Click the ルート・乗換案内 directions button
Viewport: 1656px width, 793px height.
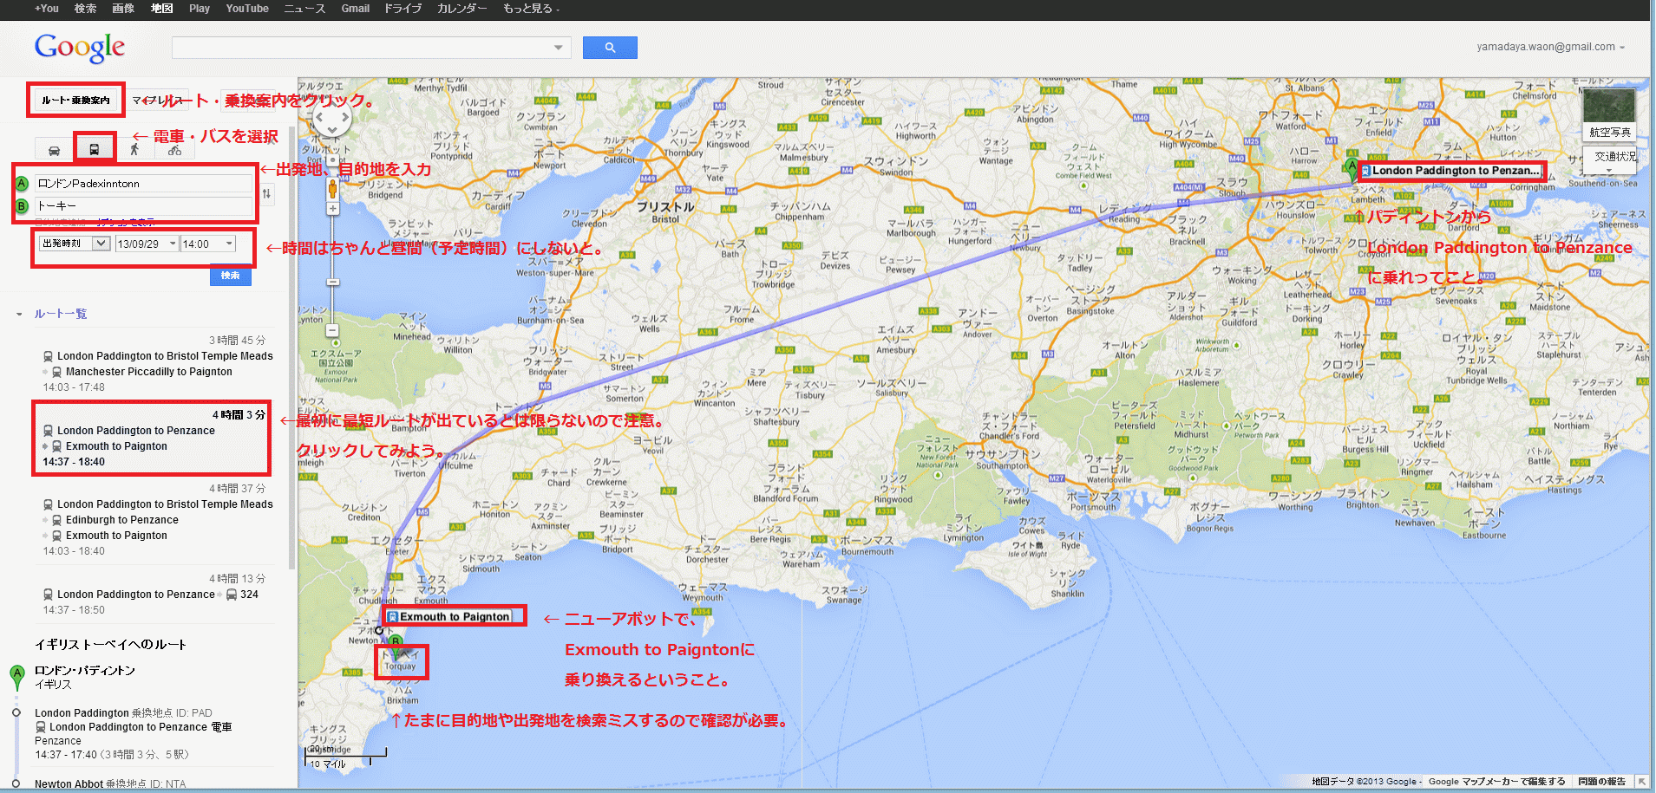76,101
